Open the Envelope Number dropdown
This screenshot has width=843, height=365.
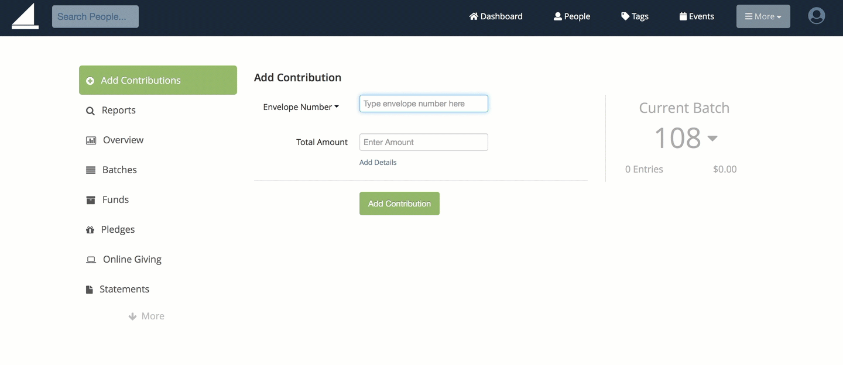(x=301, y=107)
